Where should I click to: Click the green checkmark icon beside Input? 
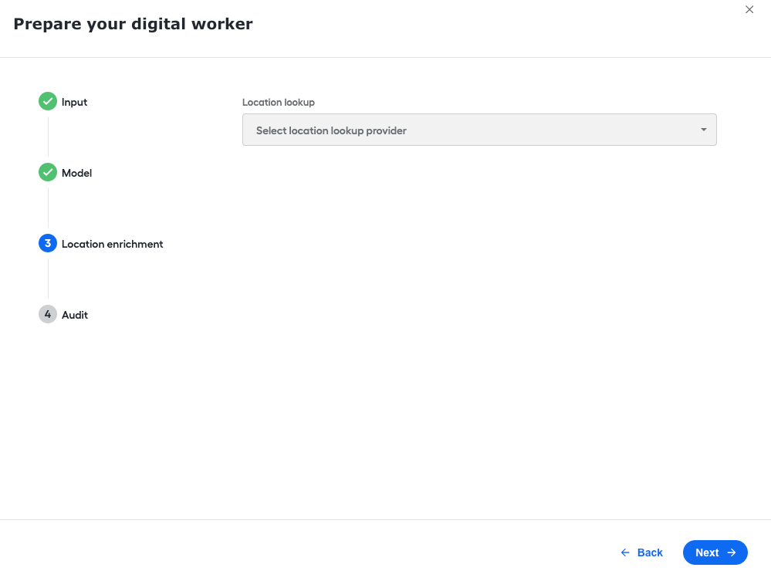coord(48,101)
